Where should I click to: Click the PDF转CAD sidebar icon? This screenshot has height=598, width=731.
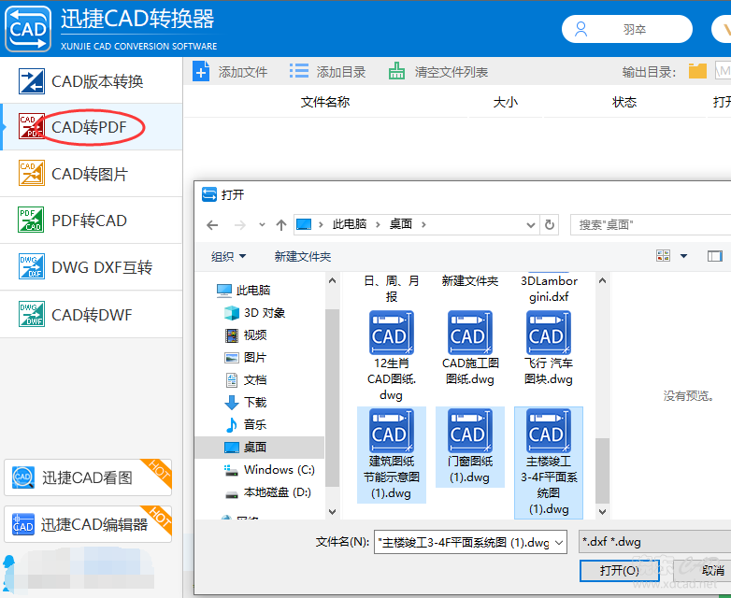pos(31,221)
